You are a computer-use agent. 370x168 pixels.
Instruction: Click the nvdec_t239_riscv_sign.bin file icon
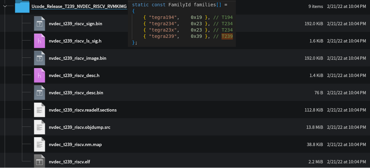pos(40,24)
